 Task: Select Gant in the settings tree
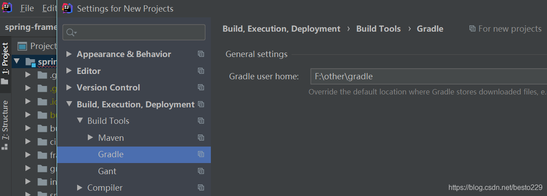(x=107, y=171)
